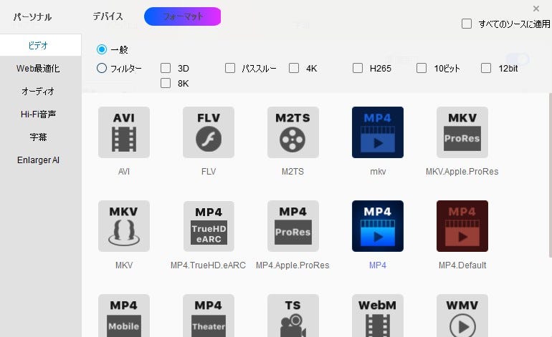Choose the FLV format icon
The width and height of the screenshot is (552, 337).
[209, 132]
